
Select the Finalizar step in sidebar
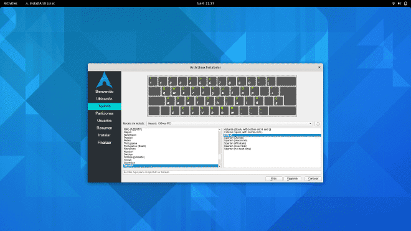(105, 143)
